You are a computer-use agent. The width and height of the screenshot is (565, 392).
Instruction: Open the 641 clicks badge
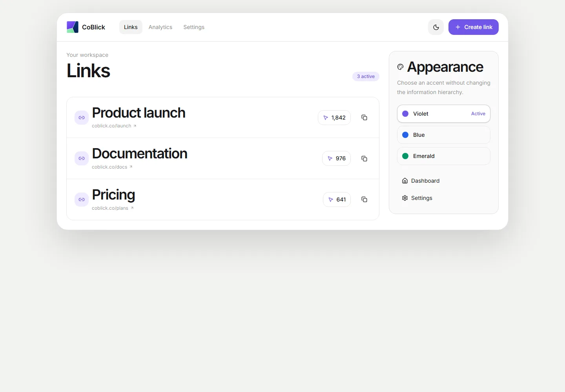point(337,200)
